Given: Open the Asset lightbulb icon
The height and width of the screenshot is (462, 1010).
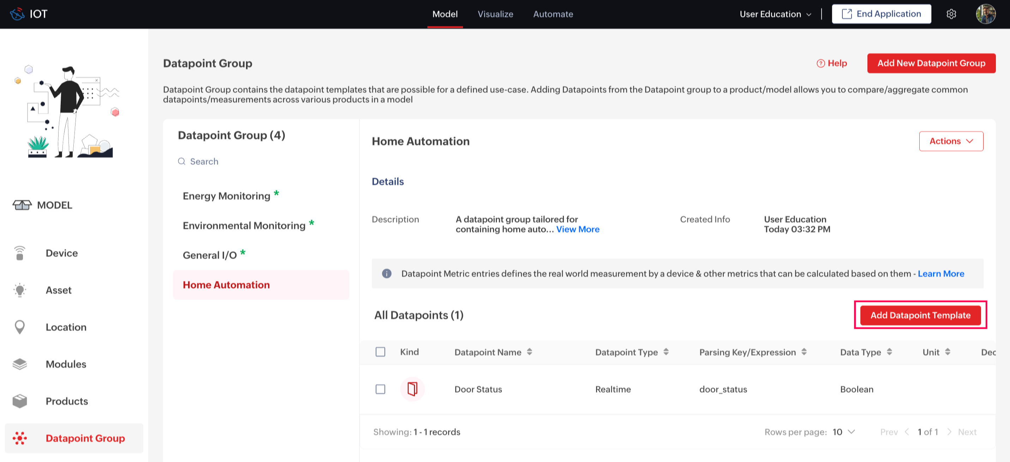Looking at the screenshot, I should click(x=20, y=290).
